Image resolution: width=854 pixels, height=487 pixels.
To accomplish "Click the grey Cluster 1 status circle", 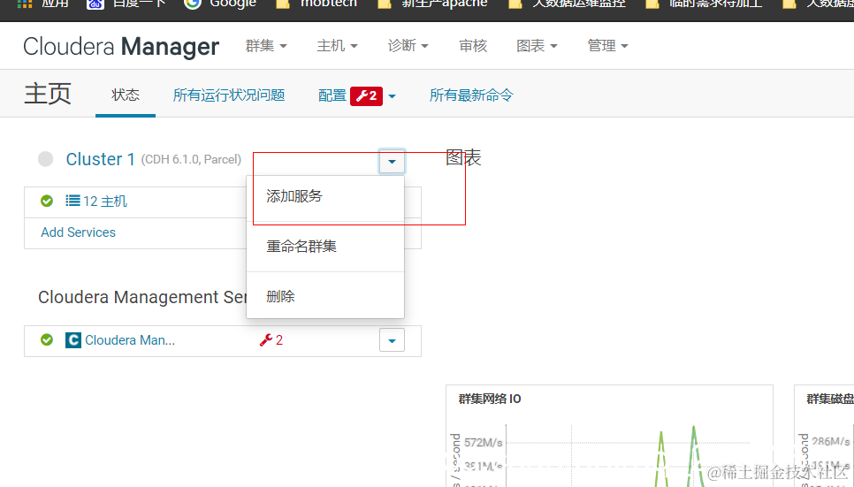I will (x=46, y=159).
